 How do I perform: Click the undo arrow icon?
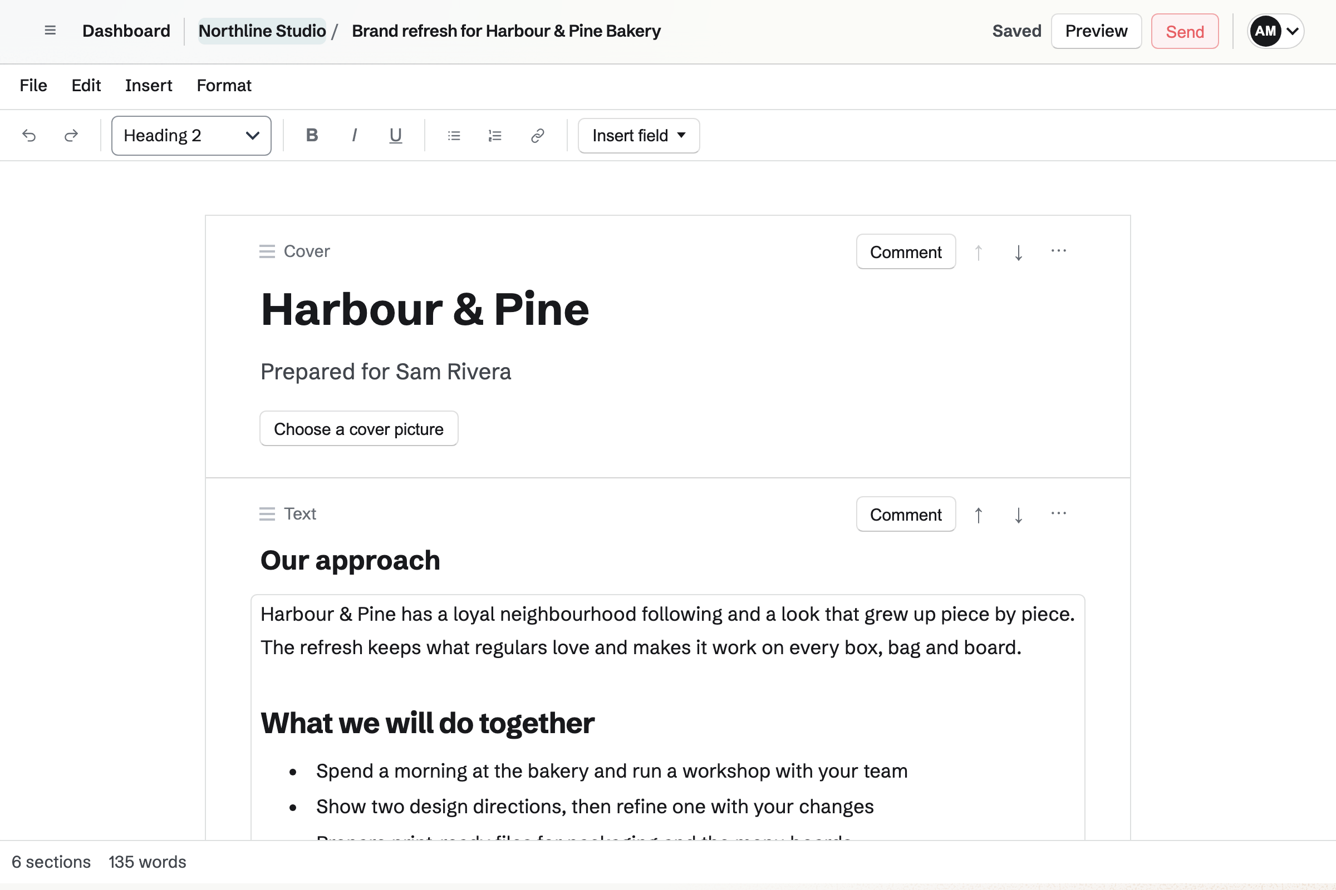coord(29,136)
